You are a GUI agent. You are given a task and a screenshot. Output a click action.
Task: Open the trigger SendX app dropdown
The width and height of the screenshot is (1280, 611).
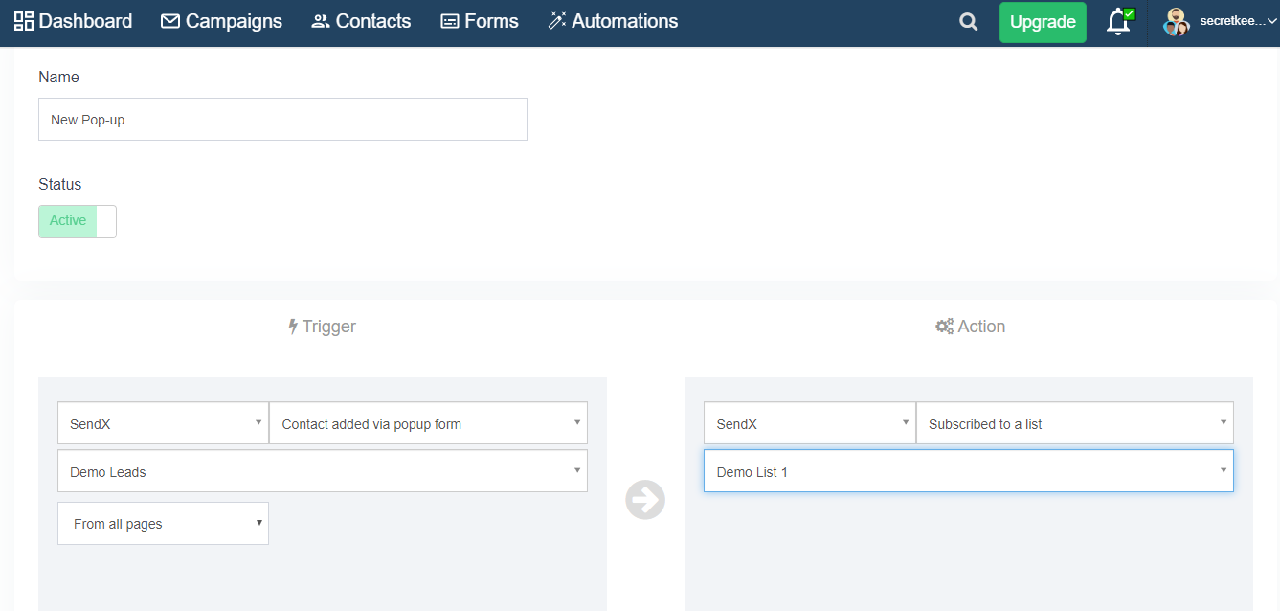click(x=163, y=423)
